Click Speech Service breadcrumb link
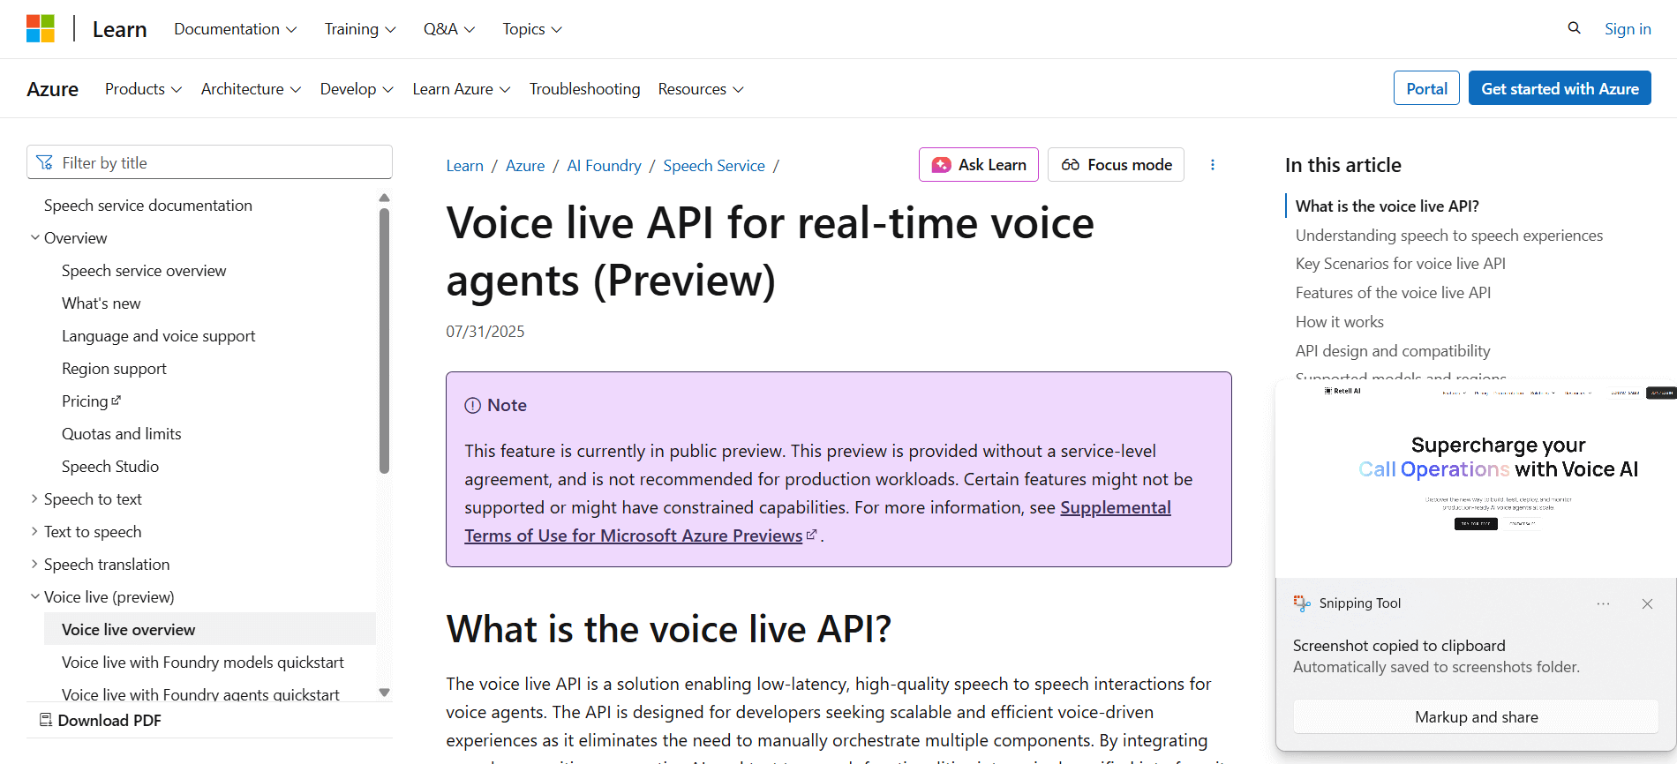The width and height of the screenshot is (1677, 764). point(714,165)
